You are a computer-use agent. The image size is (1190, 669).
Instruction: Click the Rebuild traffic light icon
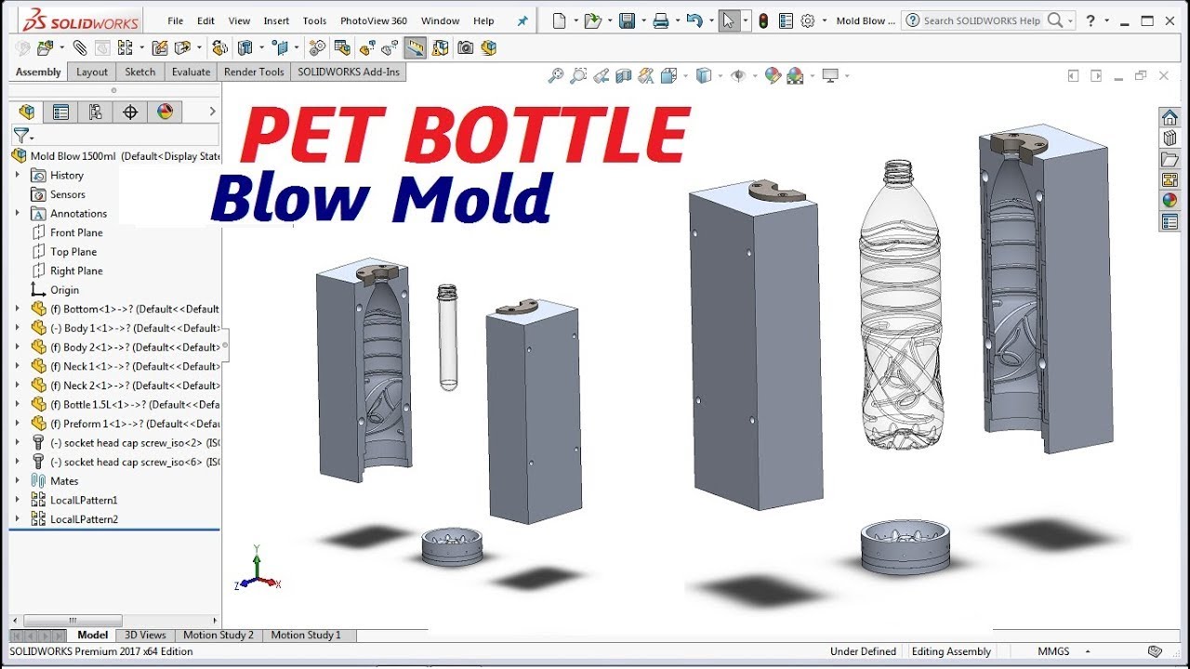[x=763, y=20]
